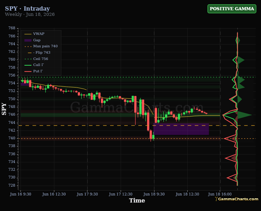This screenshot has height=211, width=261.
Task: Click the 768 price axis label
Action: 12,28
